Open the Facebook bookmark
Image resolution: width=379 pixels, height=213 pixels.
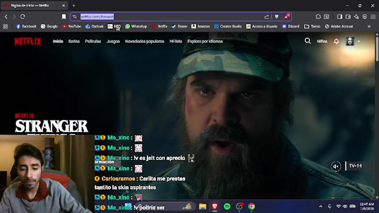pos(26,27)
